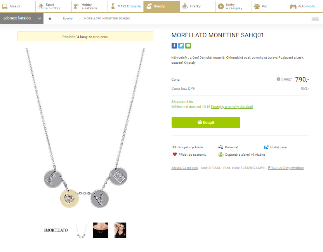
Task: Open Prodejny a termíny doručení link
Action: (x=232, y=107)
